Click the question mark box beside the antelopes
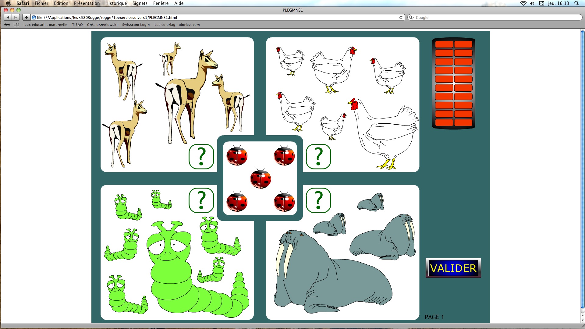Screen dimensions: 585x329 click(x=201, y=157)
